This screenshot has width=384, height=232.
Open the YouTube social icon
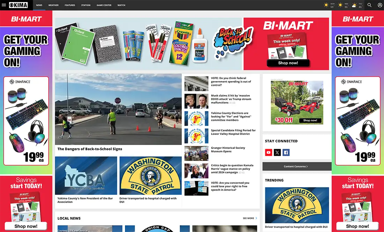(268, 152)
